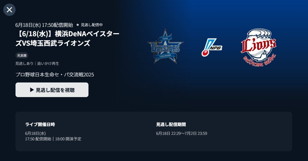Image resolution: width=308 pixels, height=161 pixels.
Task: Click the Saitama Seibu Lions logo
Action: click(x=258, y=47)
